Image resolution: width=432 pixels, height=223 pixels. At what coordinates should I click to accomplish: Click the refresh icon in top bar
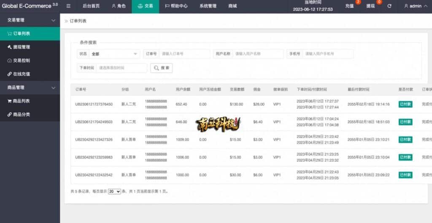[x=389, y=6]
